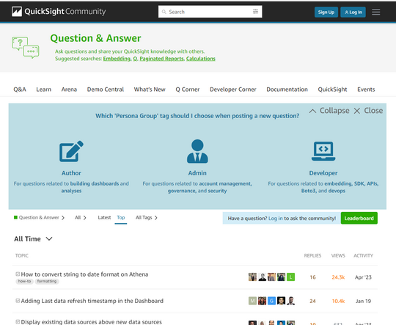
Task: Open Documentation navigation item
Action: coord(287,90)
